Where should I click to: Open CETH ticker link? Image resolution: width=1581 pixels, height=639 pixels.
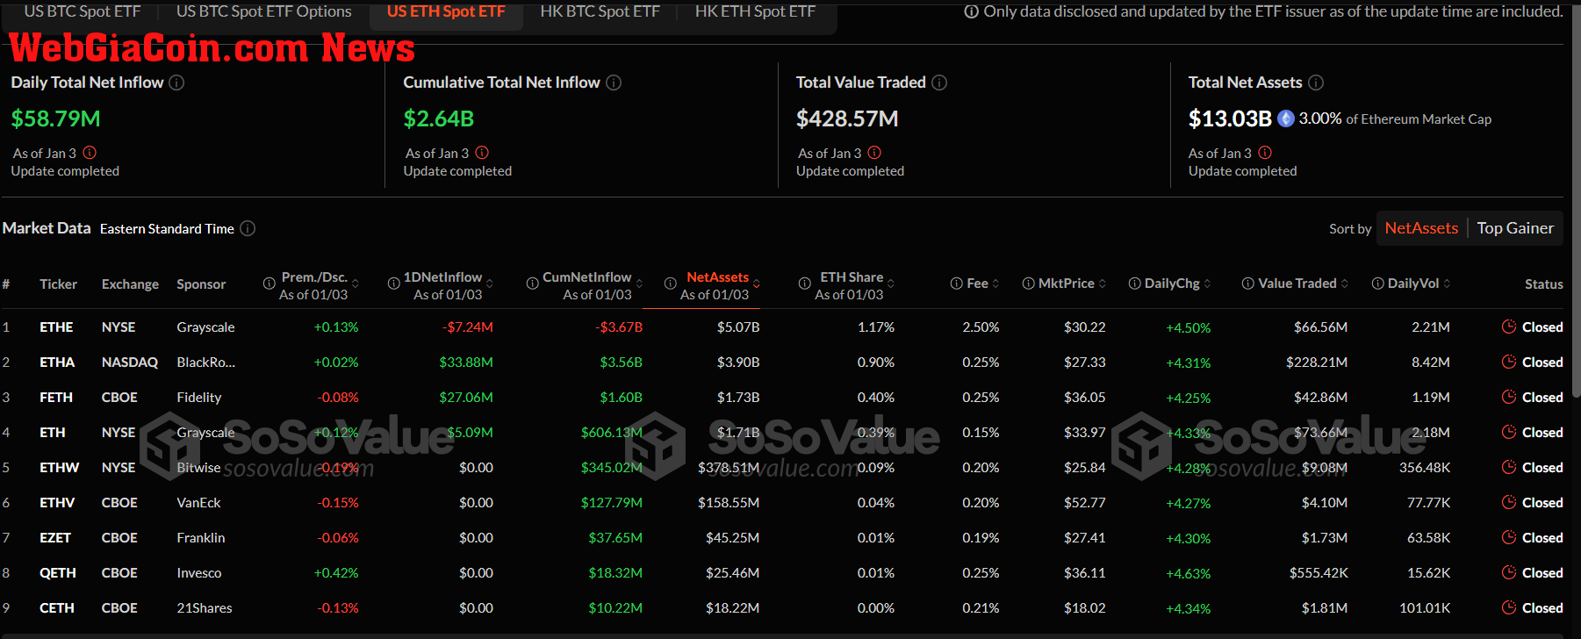tap(57, 607)
